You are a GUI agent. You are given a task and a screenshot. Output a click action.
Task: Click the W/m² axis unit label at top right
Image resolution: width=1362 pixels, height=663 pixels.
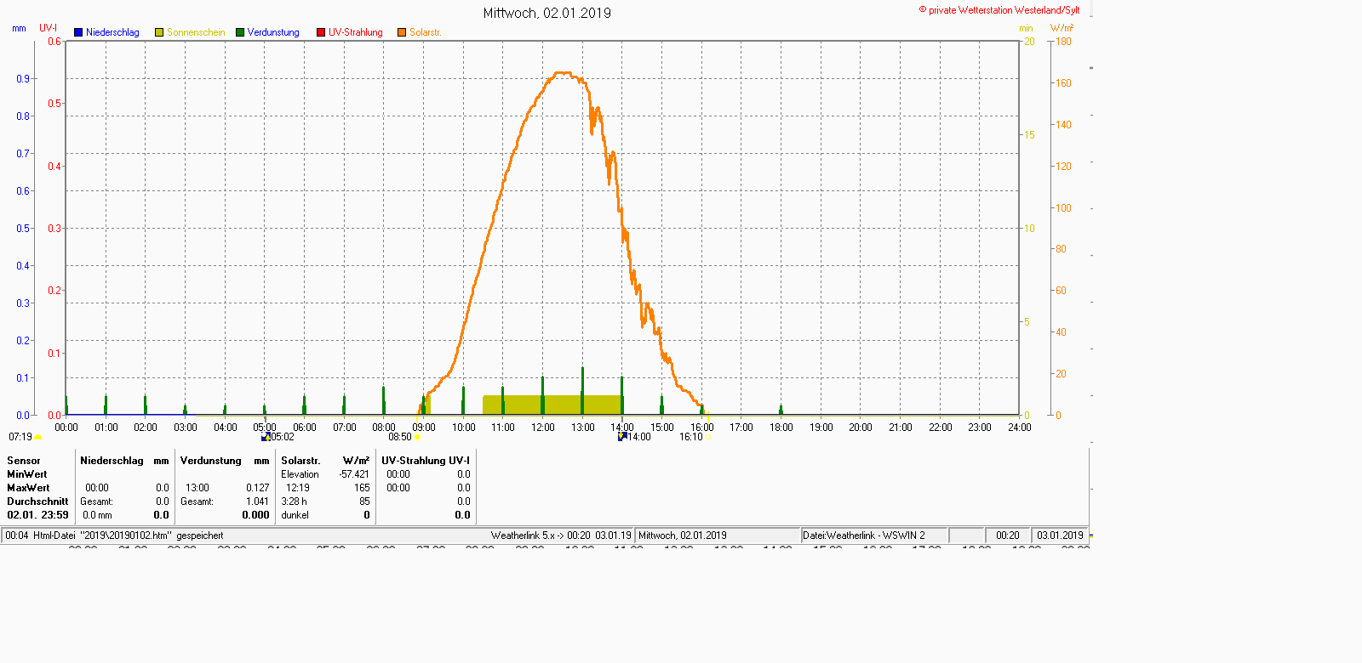(1062, 28)
